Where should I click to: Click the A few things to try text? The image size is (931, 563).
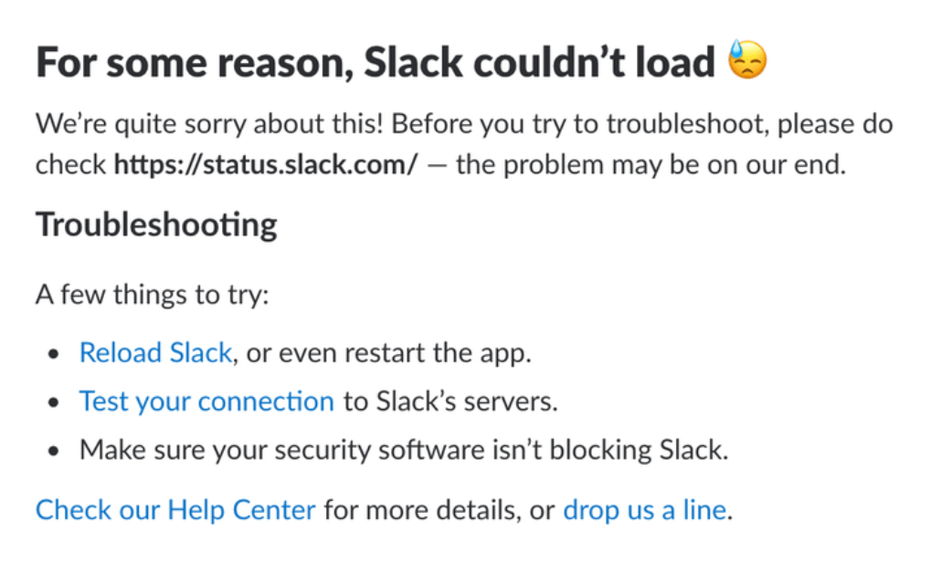(152, 295)
